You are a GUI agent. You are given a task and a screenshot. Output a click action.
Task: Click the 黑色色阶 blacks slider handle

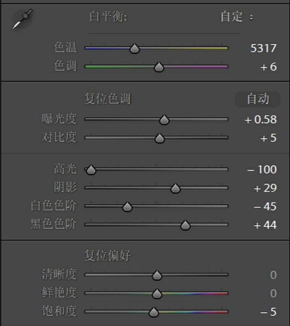185,225
